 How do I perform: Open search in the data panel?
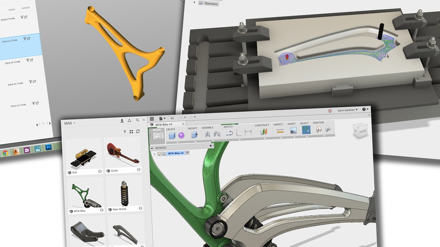[x=137, y=120]
